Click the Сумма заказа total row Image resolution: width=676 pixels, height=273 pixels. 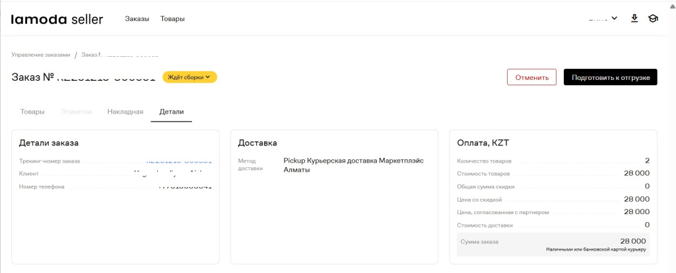(x=553, y=244)
